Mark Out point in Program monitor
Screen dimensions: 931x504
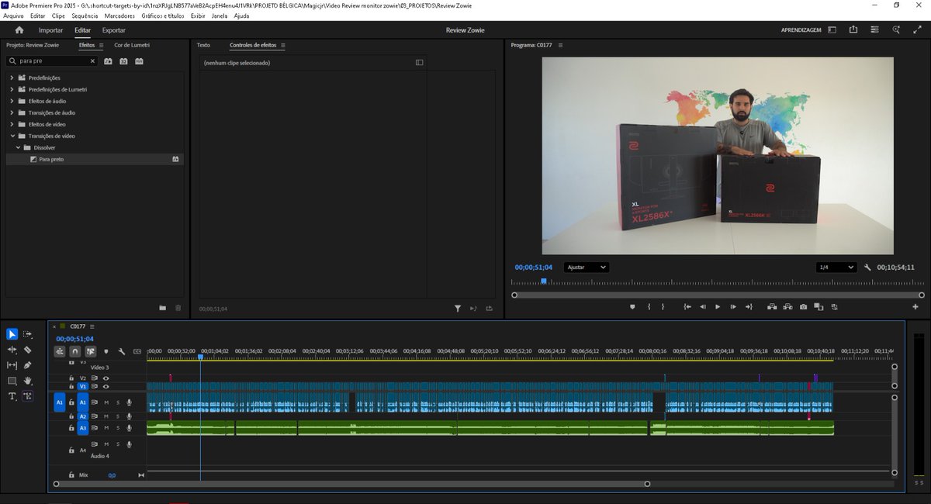click(663, 307)
